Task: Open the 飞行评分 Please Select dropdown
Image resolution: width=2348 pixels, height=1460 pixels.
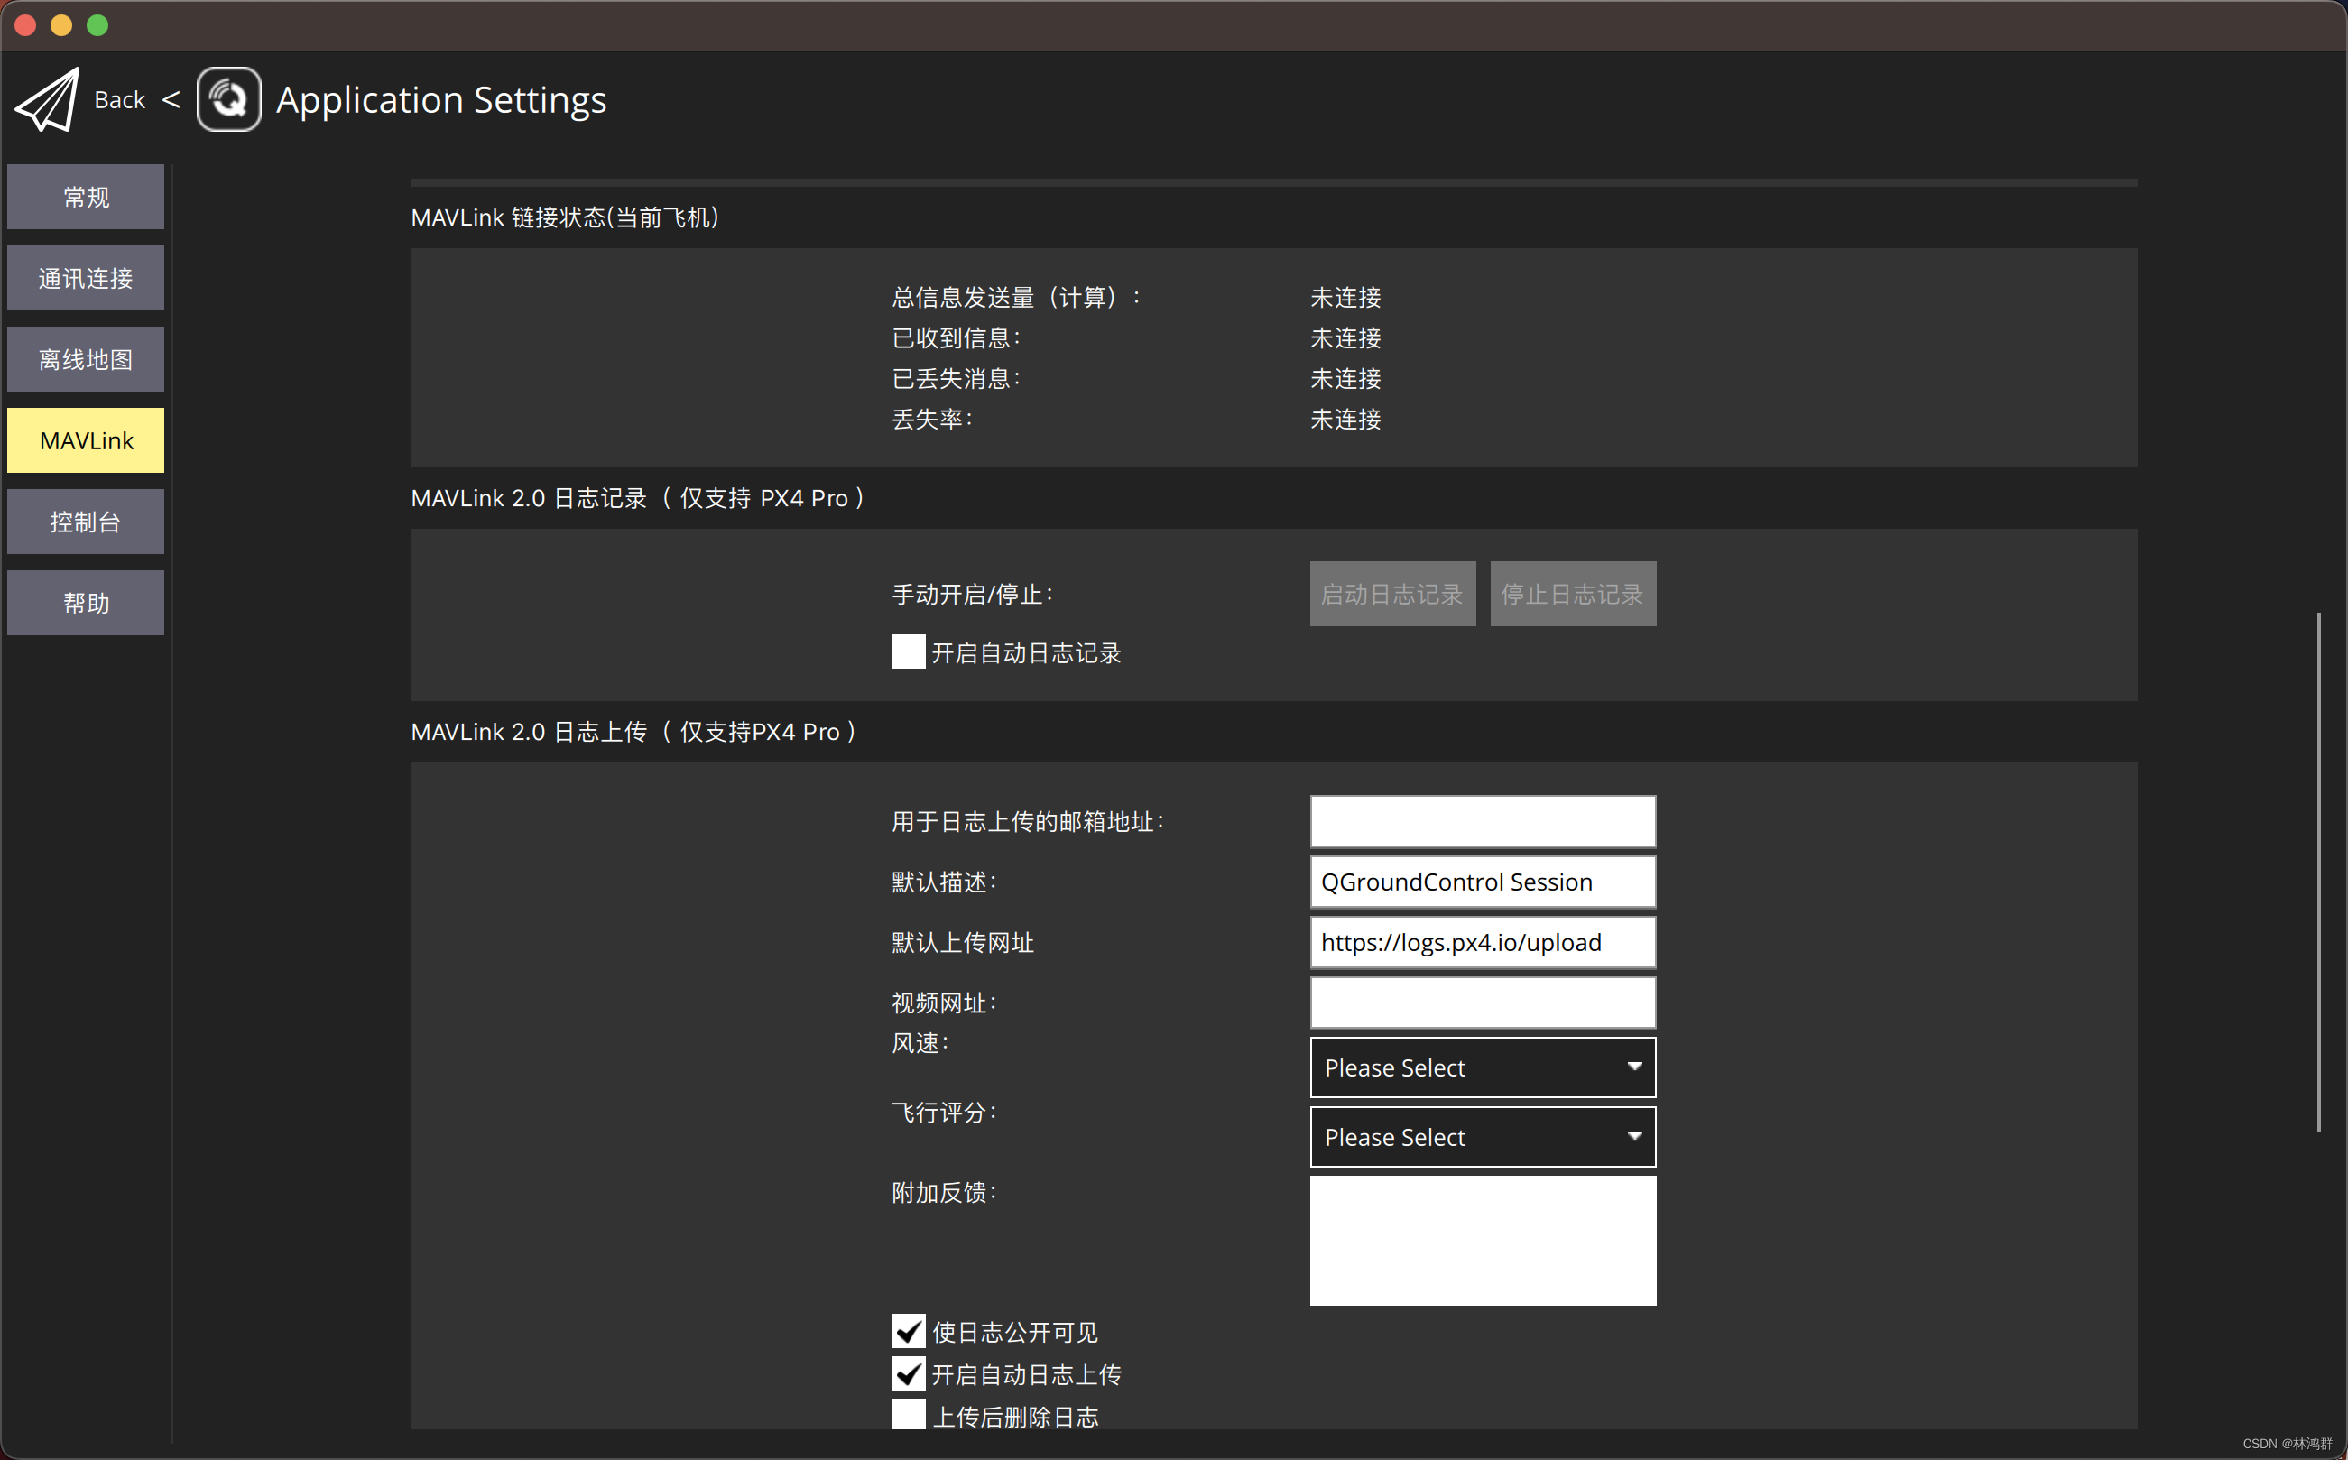Action: pyautogui.click(x=1481, y=1137)
